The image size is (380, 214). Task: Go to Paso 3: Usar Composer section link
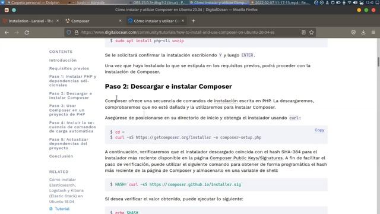(x=67, y=110)
